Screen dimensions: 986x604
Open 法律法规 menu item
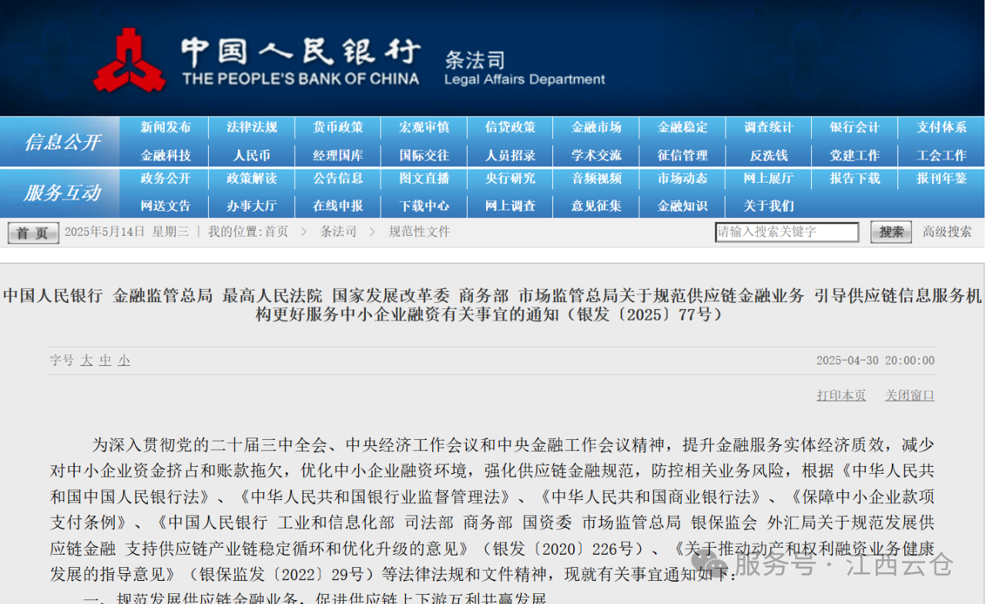click(x=252, y=127)
